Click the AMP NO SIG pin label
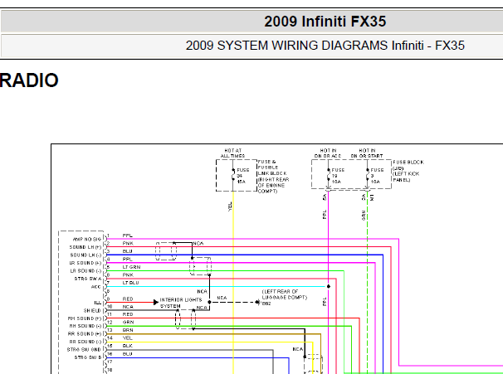This screenshot has width=503, height=374. point(87,240)
